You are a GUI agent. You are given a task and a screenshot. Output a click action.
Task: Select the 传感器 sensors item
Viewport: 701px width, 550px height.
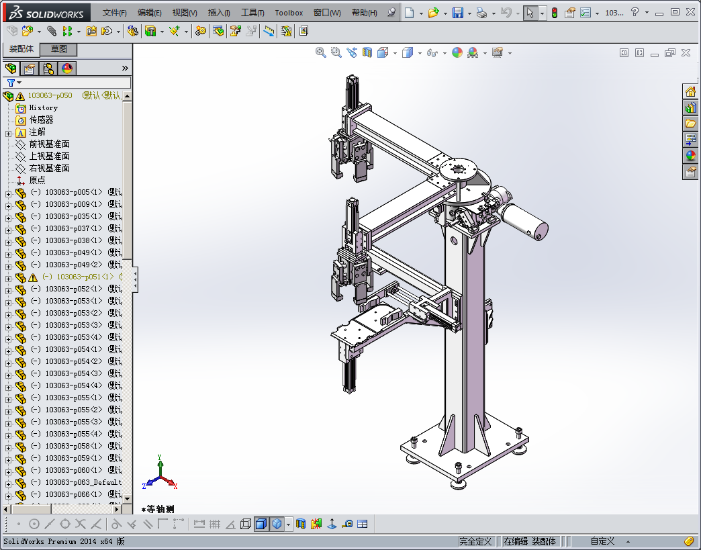[41, 120]
